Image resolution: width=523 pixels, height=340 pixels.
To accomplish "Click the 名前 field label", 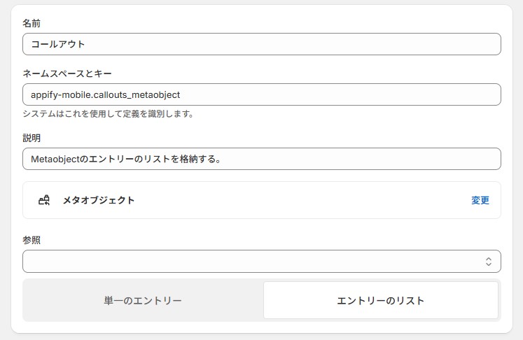I will pyautogui.click(x=32, y=23).
